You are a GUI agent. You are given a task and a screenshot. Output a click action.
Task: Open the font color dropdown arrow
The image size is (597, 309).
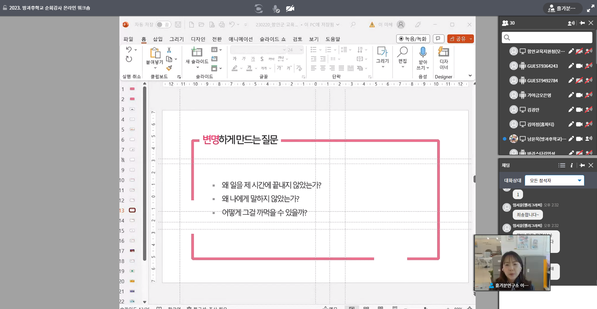(x=256, y=68)
